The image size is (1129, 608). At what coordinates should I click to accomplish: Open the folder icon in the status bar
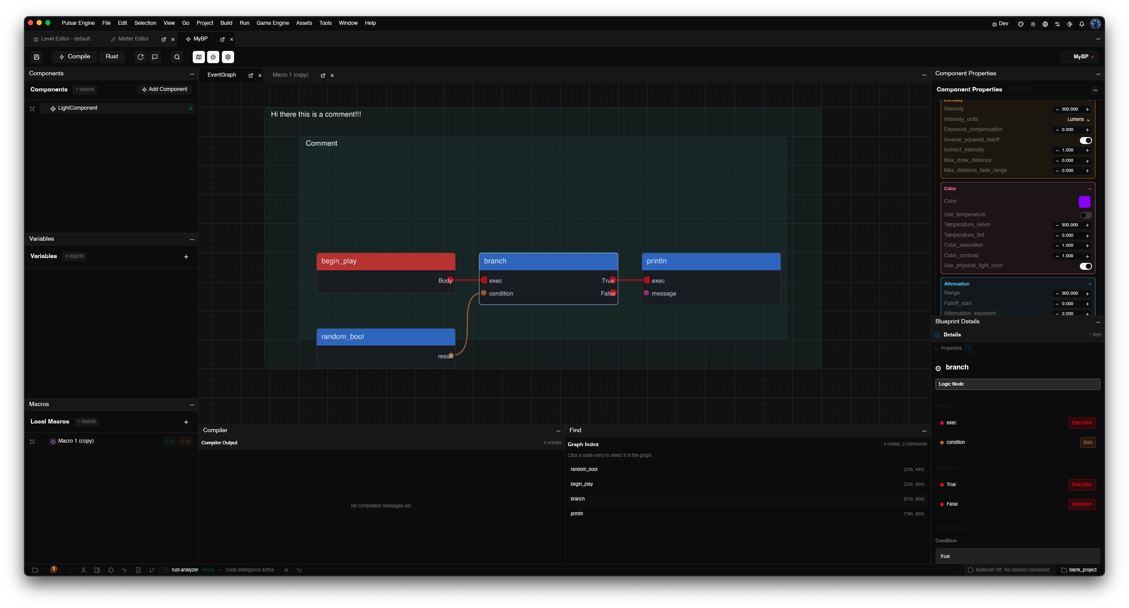tap(36, 570)
